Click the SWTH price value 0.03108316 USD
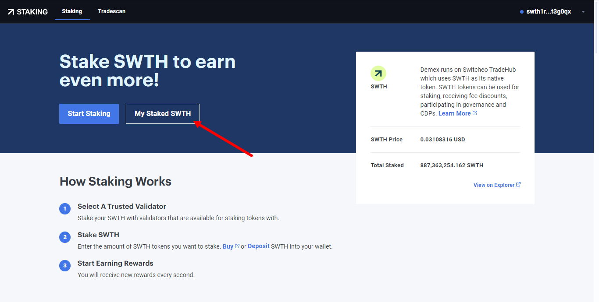Viewport: 599px width, 302px height. click(x=442, y=140)
